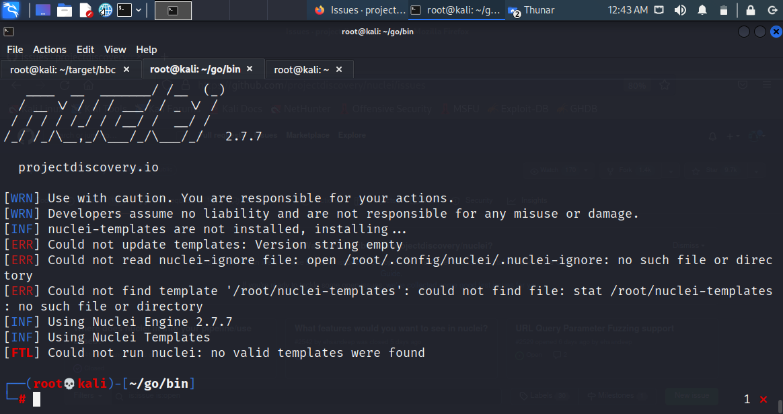
Task: Launch the text editor panel launcher
Action: click(86, 10)
